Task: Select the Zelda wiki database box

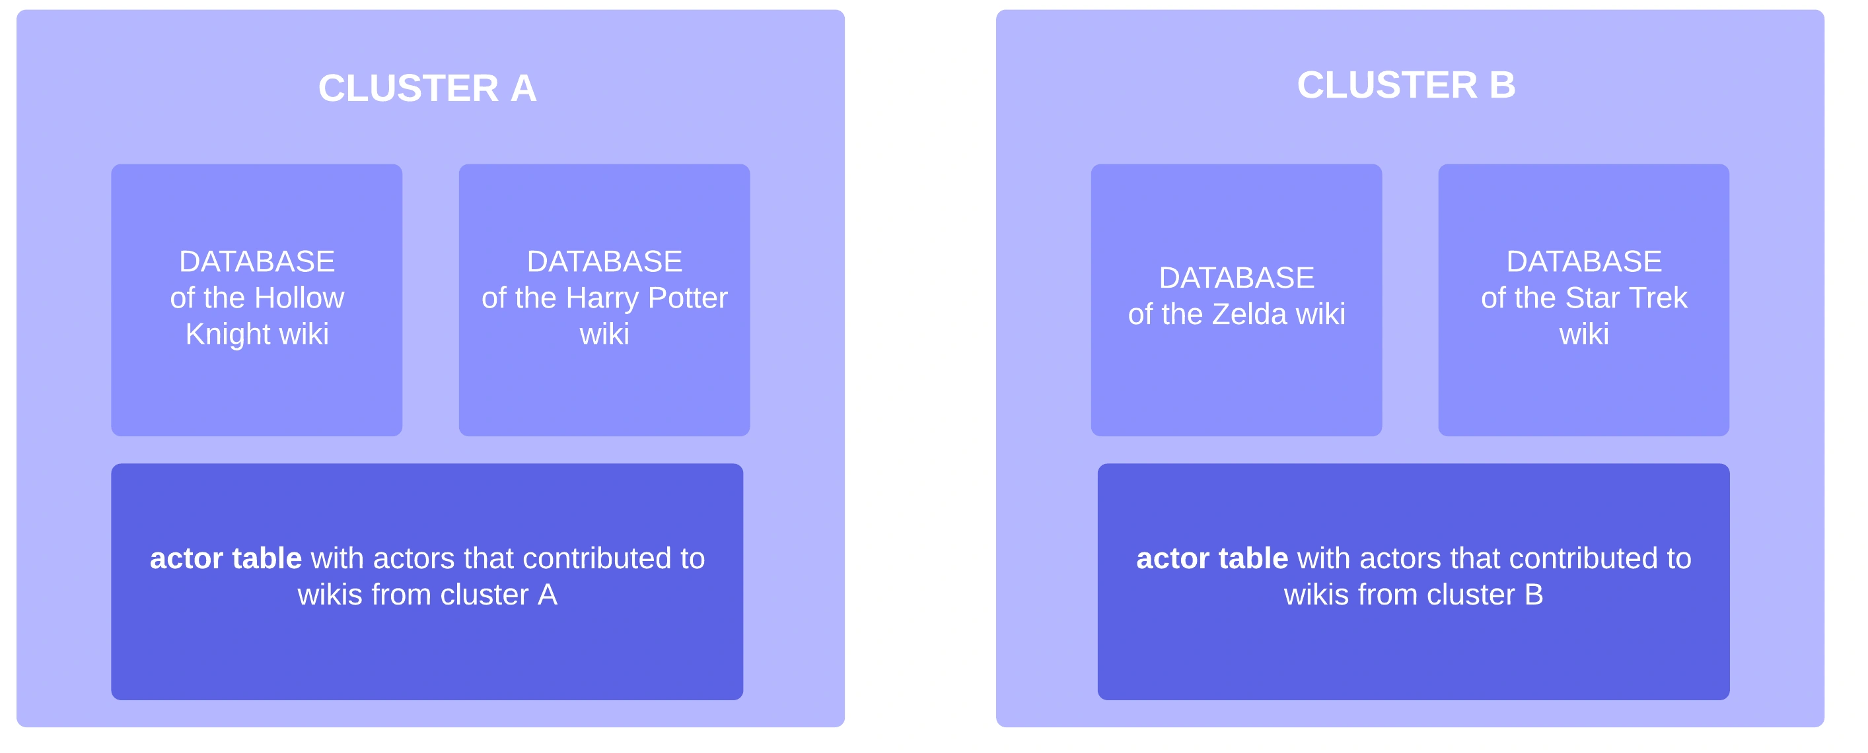Action: (x=1236, y=384)
